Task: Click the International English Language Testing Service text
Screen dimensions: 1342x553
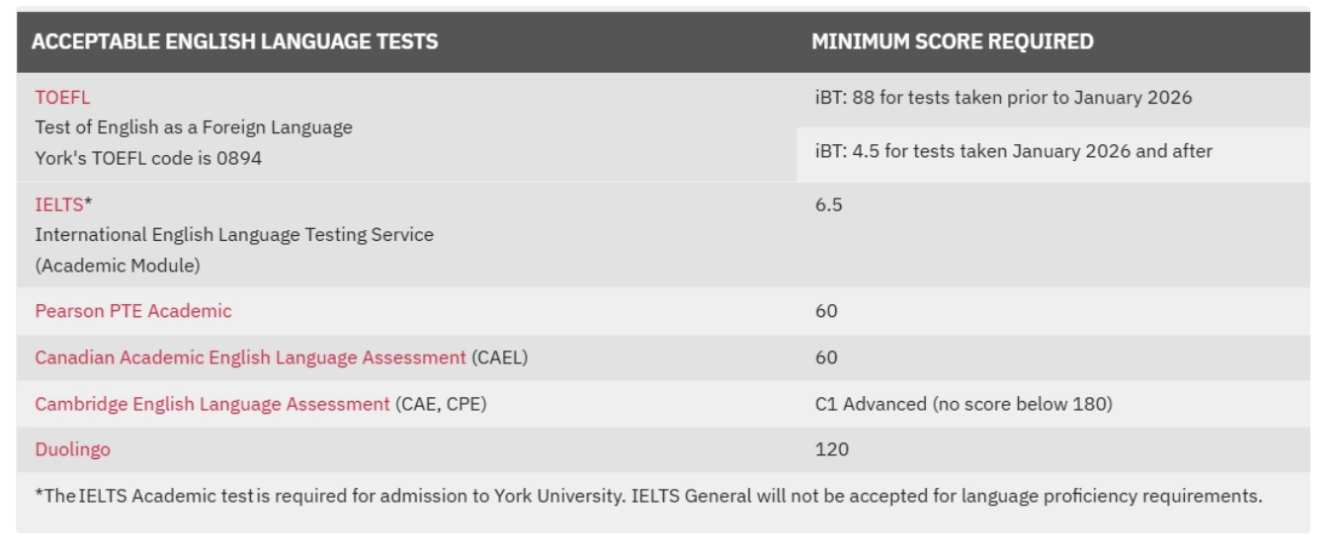Action: (x=233, y=235)
